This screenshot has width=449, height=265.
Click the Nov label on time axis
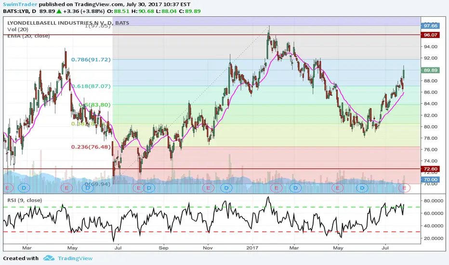pyautogui.click(x=208, y=248)
